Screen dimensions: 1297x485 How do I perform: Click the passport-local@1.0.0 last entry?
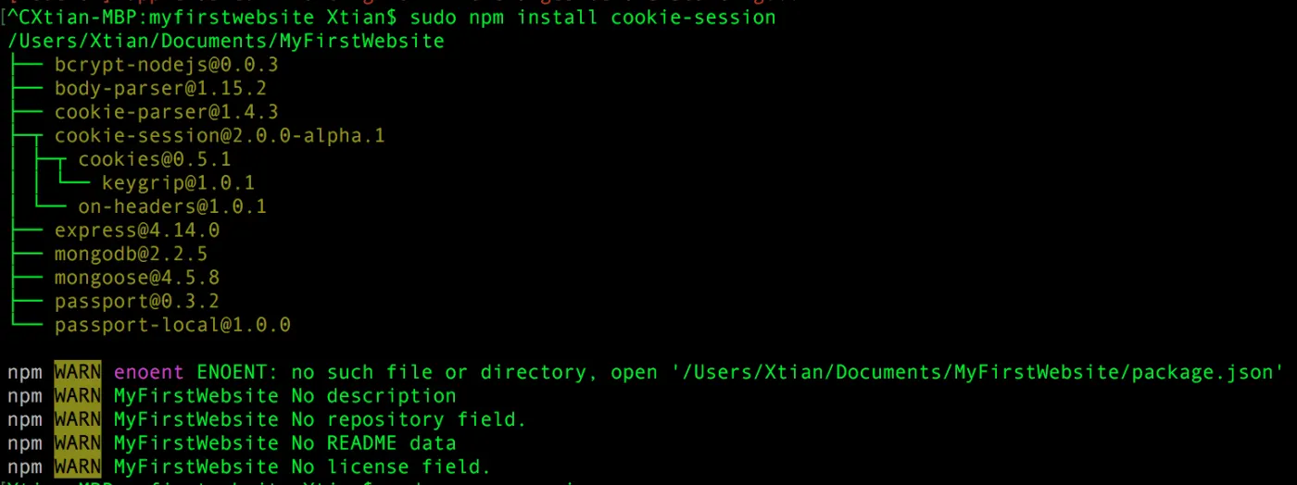coord(172,325)
